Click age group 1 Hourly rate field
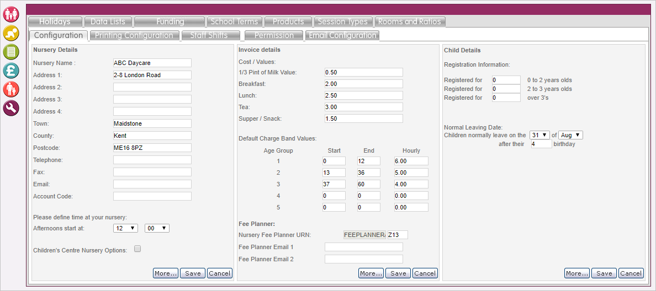 coord(411,161)
